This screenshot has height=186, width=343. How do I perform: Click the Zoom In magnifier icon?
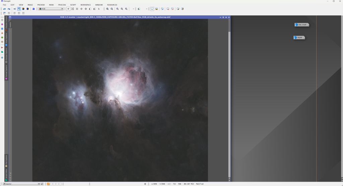(x=108, y=9)
